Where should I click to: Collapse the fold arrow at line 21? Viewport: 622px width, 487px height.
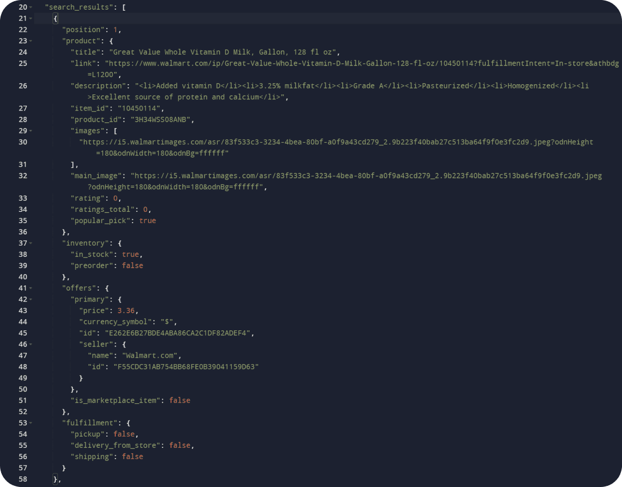tap(31, 19)
